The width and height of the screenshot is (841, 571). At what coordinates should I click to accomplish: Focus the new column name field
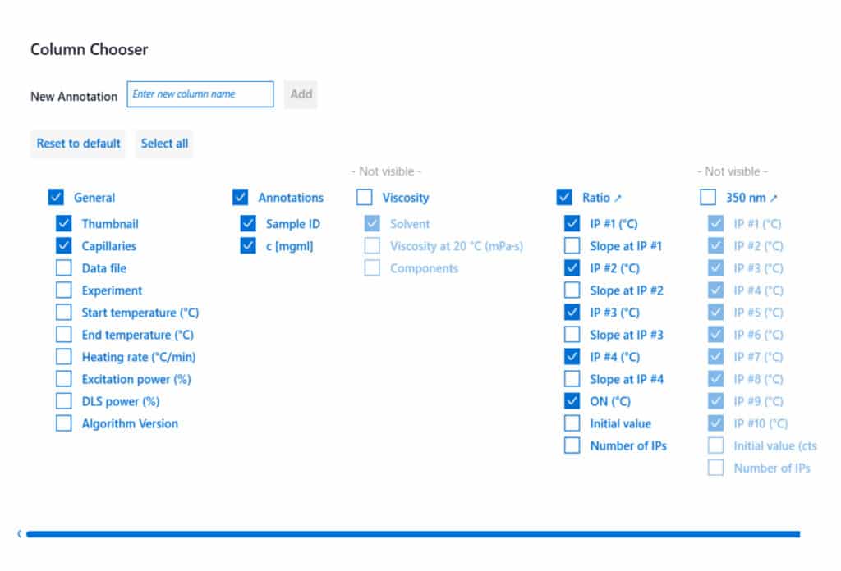coord(200,94)
